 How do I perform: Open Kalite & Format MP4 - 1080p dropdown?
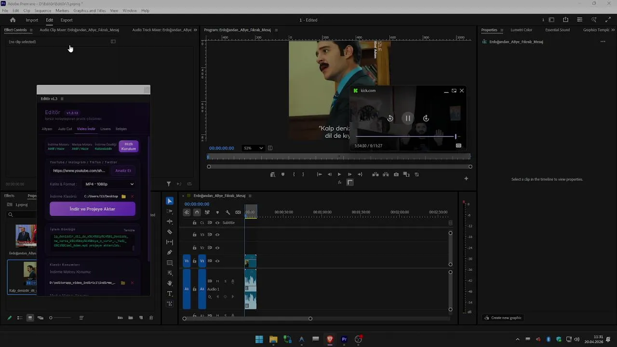(x=109, y=184)
